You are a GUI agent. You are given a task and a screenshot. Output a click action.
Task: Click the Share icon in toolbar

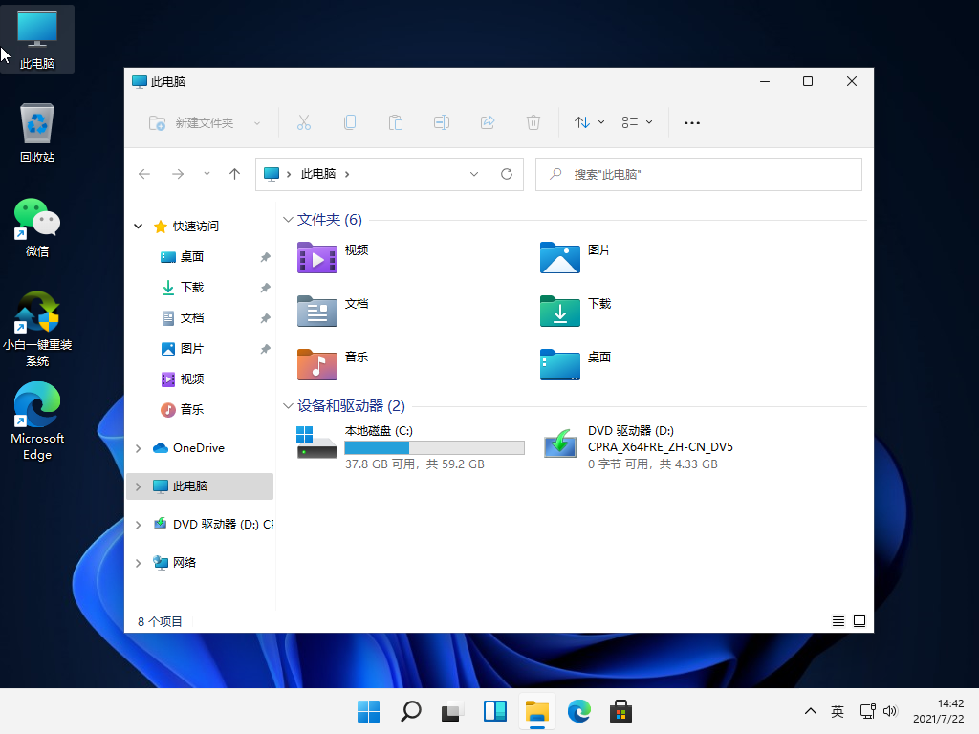488,122
